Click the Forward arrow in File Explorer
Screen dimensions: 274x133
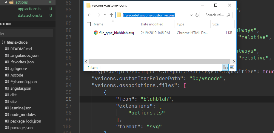pos(98,15)
